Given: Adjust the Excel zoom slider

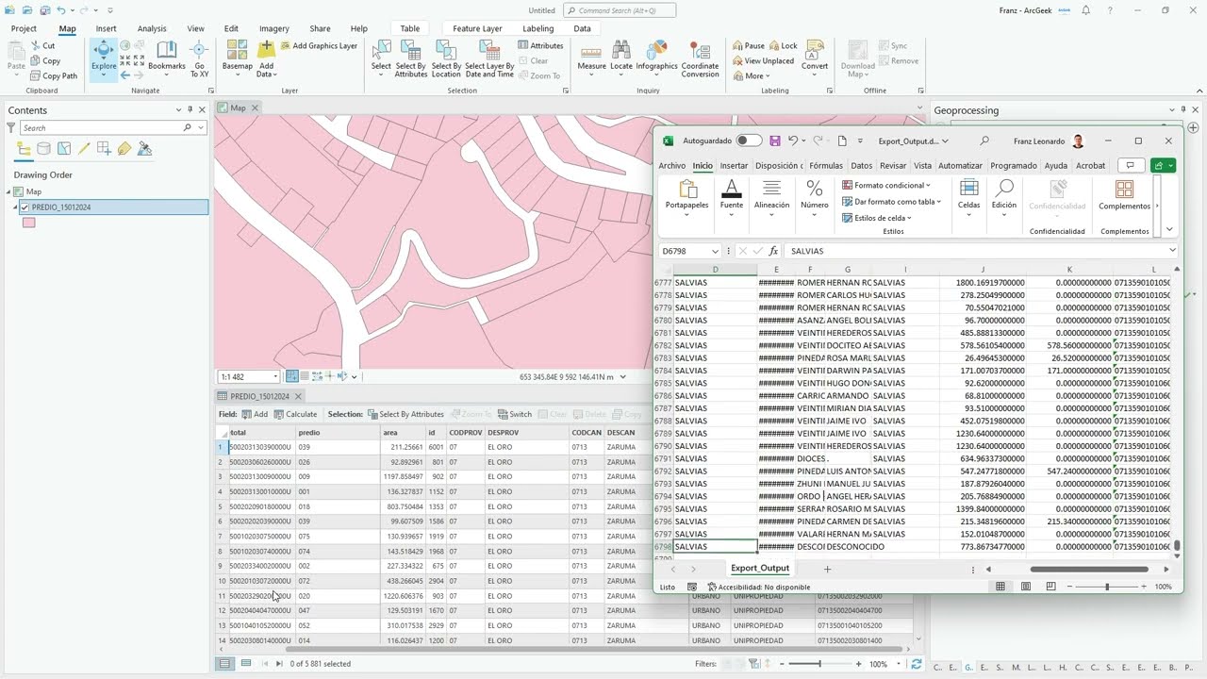Looking at the screenshot, I should pyautogui.click(x=1107, y=587).
